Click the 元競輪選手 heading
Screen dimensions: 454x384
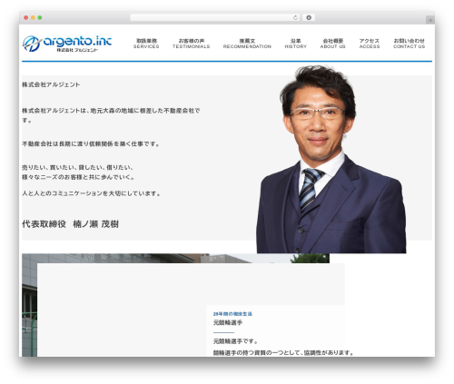(x=228, y=322)
